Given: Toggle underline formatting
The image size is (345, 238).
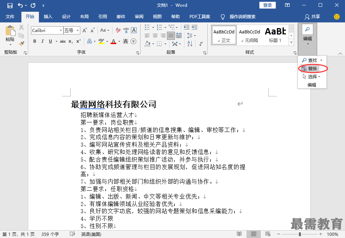Looking at the screenshot, I should (50, 41).
